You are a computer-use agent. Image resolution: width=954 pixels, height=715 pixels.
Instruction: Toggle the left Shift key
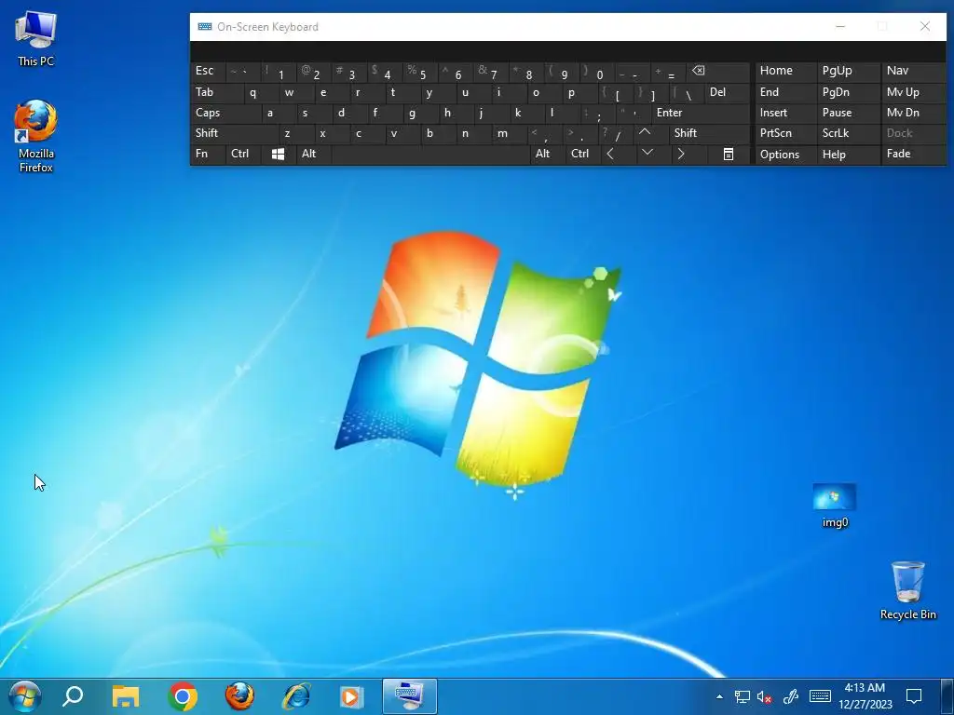click(x=234, y=133)
